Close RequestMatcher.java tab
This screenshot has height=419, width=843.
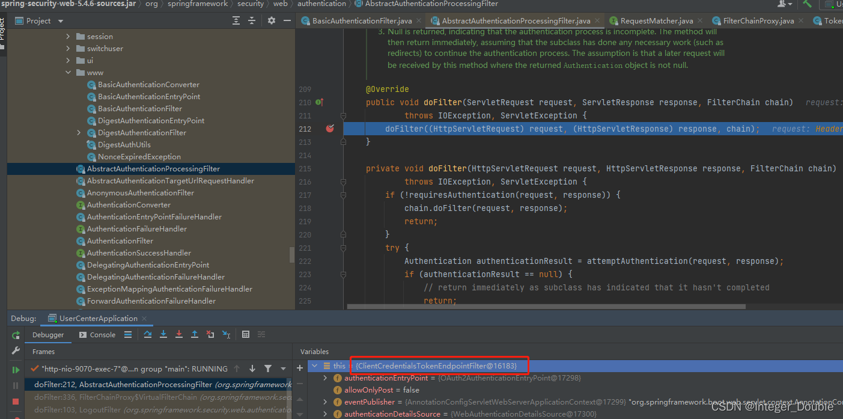(x=699, y=21)
